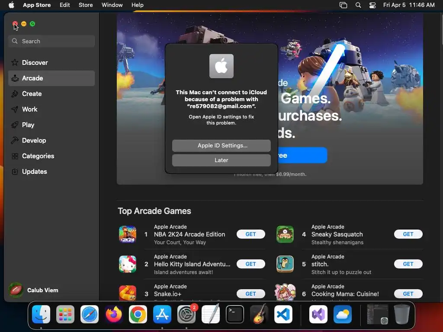Launch Firefox from the Dock
This screenshot has height=332, width=443.
[114, 314]
